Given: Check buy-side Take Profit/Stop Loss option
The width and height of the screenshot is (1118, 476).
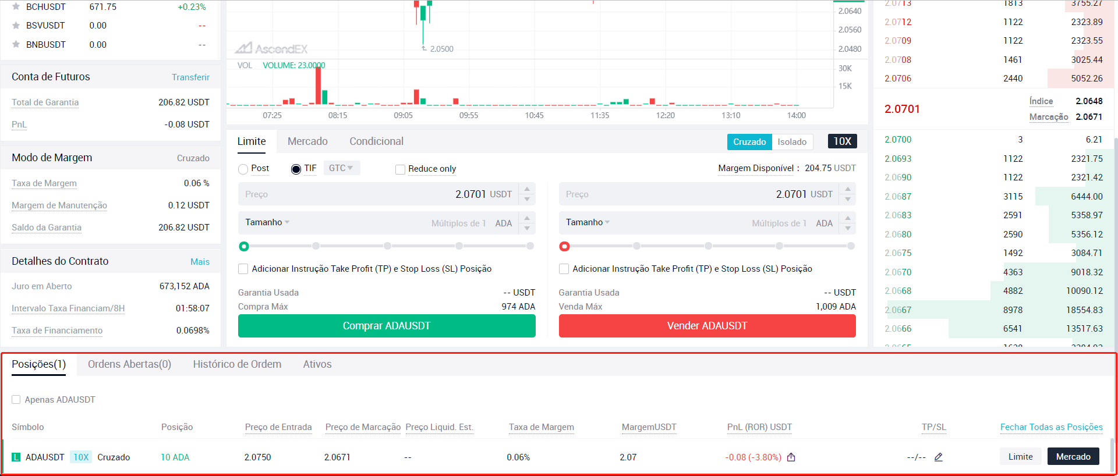Looking at the screenshot, I should pyautogui.click(x=243, y=269).
